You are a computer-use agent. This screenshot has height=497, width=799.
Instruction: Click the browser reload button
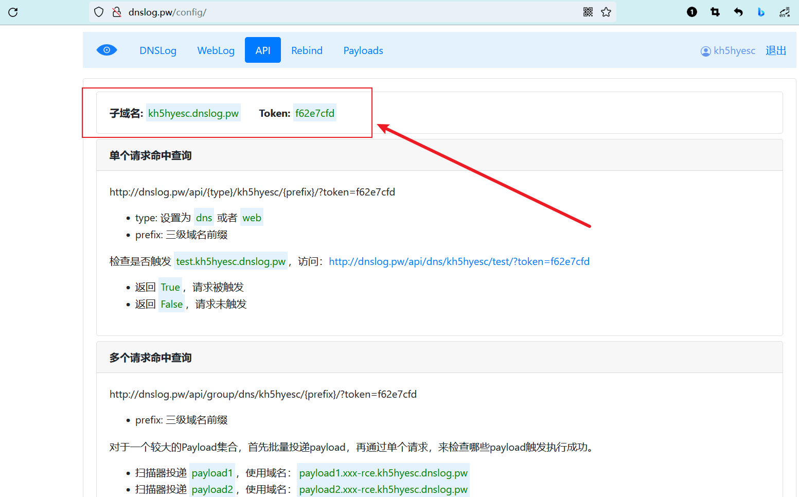[x=13, y=12]
